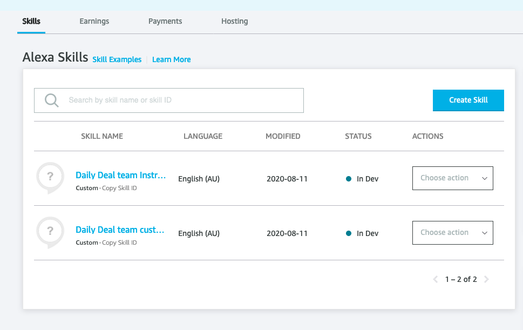Copy Skill ID for Daily Deal team Instr…
Image resolution: width=523 pixels, height=330 pixels.
(x=119, y=188)
